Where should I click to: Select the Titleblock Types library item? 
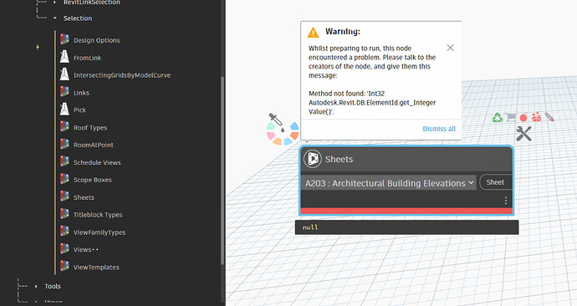[x=98, y=215]
